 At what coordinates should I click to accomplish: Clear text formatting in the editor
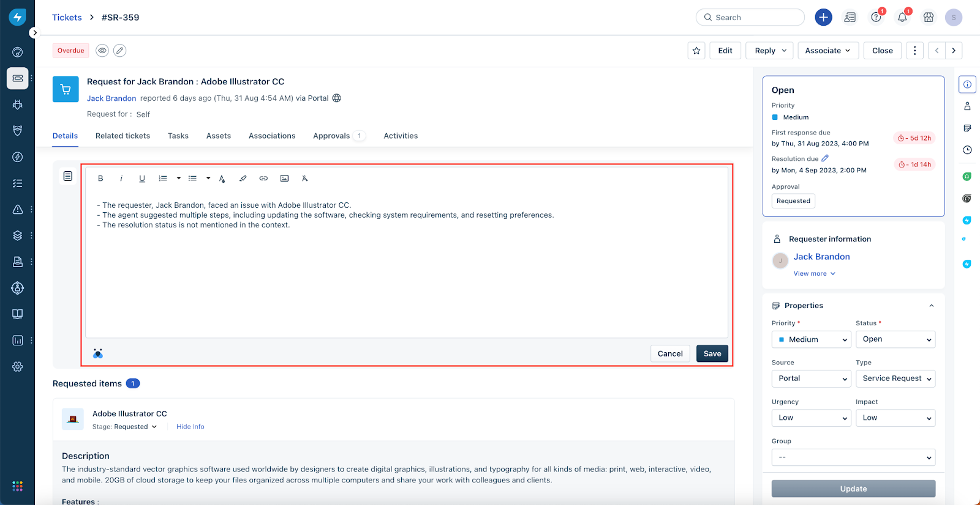305,179
